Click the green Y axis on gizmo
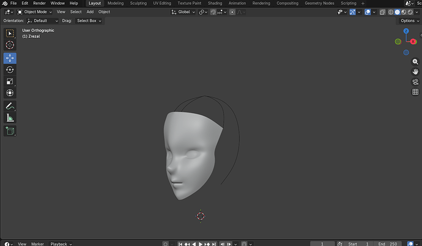The height and width of the screenshot is (246, 422). point(398,42)
